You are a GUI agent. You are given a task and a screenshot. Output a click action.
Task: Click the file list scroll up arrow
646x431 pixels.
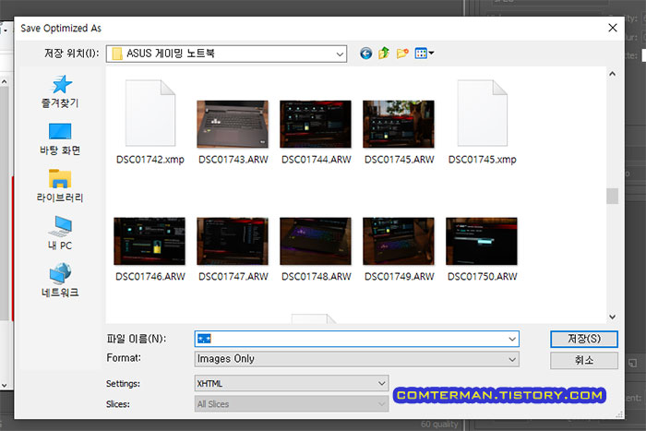pos(612,74)
